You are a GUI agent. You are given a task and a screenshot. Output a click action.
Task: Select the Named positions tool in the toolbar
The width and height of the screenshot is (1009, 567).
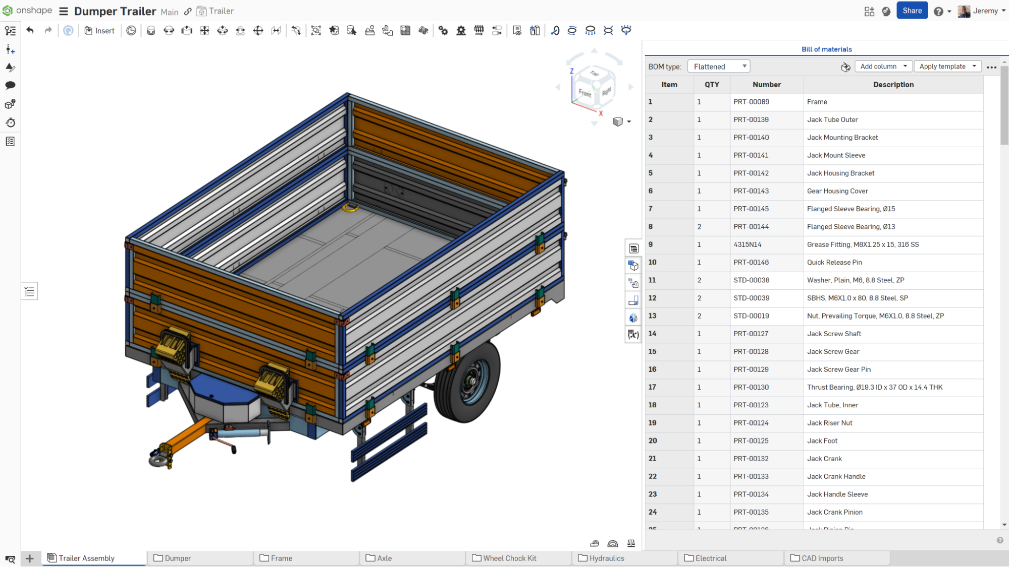tap(633, 300)
